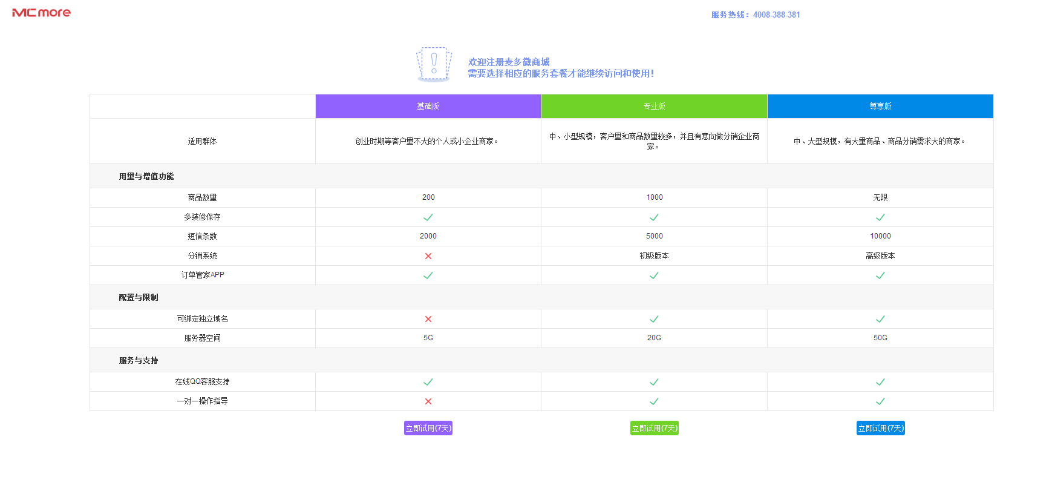Image resolution: width=1052 pixels, height=494 pixels.
Task: Click the 用量与增值功能 section header
Action: tap(541, 176)
